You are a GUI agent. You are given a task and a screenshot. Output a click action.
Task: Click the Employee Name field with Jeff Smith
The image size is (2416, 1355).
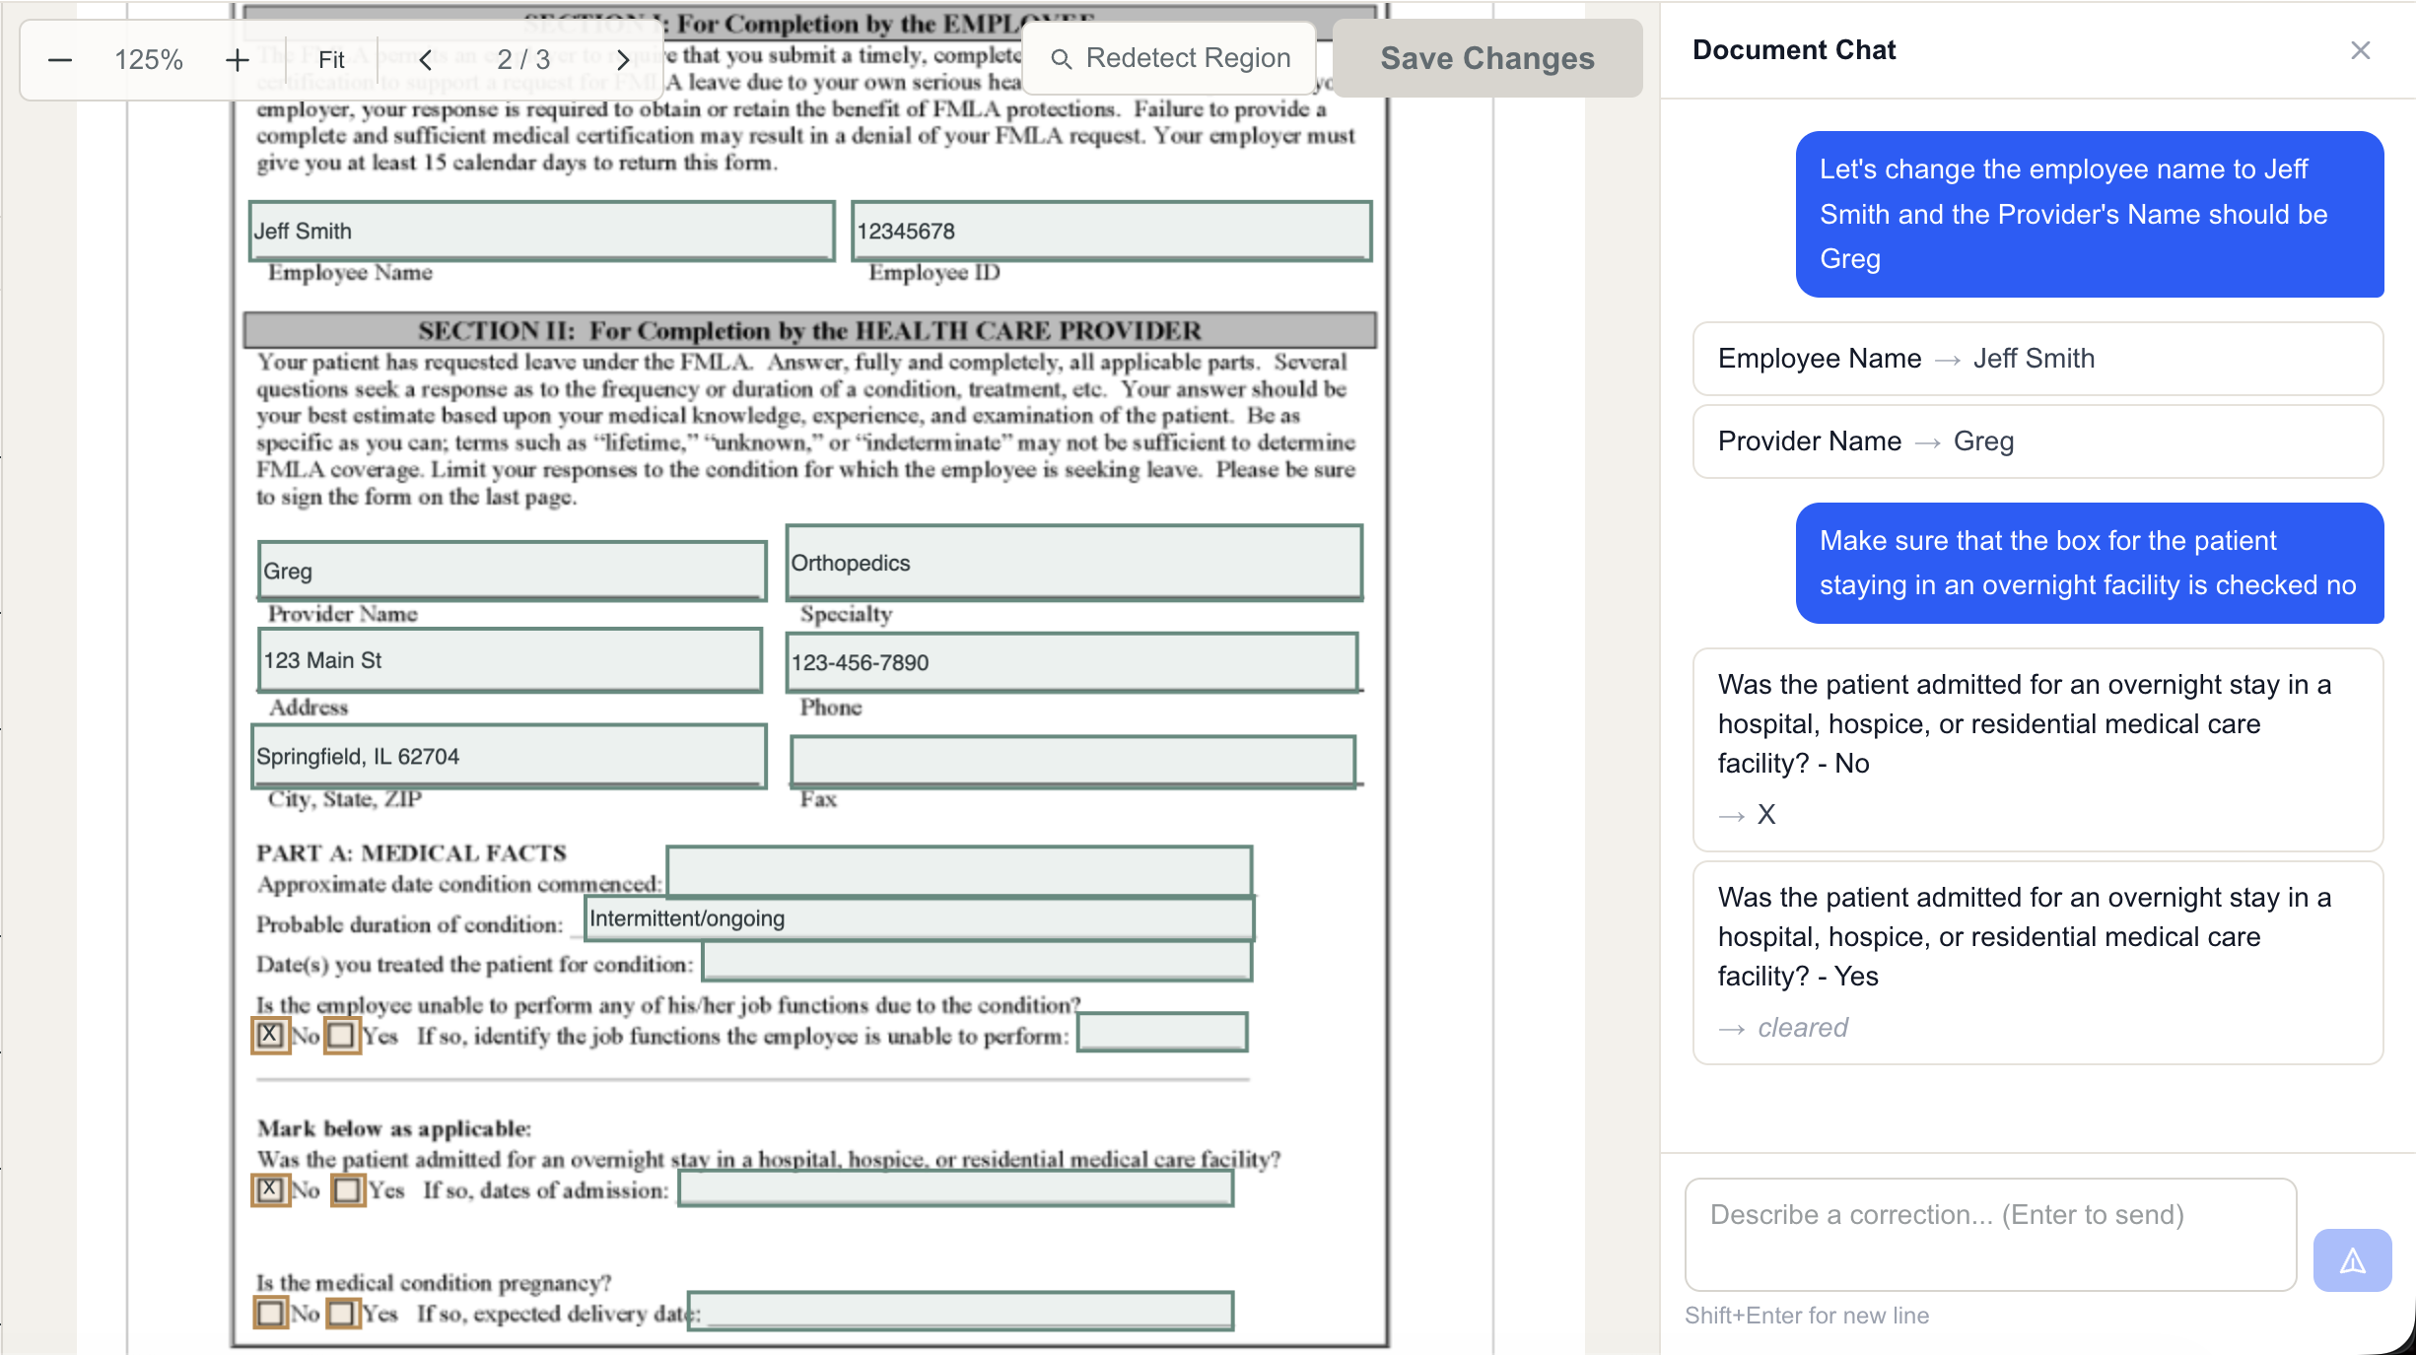(x=542, y=232)
